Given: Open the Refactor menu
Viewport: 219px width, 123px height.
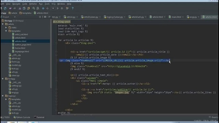Looking at the screenshot, I should [x=33, y=4].
